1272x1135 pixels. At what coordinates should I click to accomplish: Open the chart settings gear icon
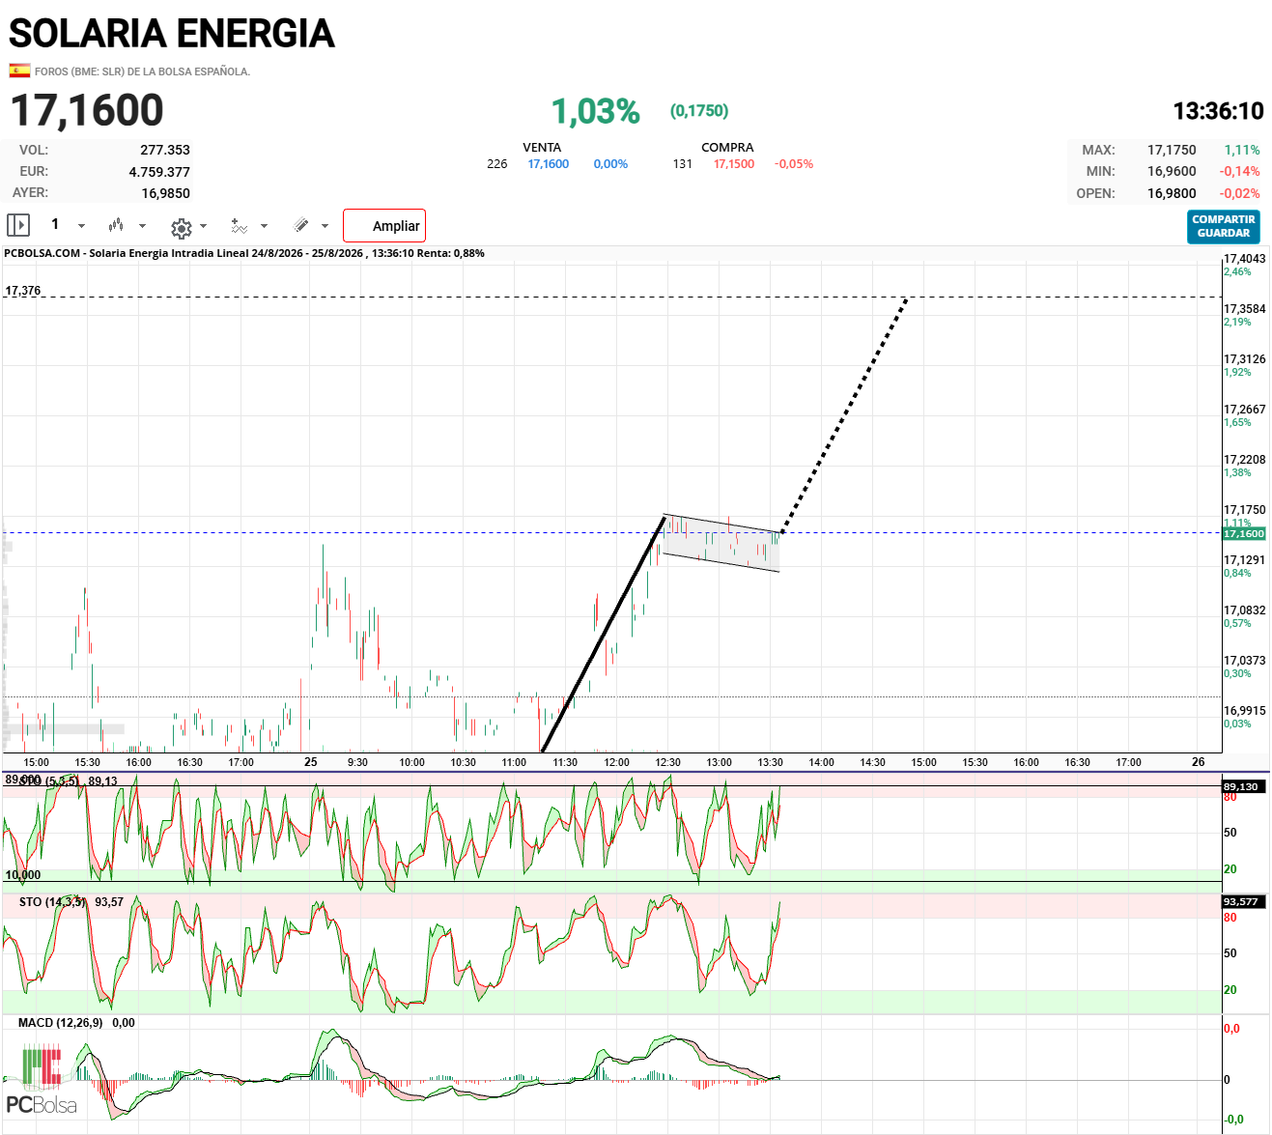click(181, 228)
